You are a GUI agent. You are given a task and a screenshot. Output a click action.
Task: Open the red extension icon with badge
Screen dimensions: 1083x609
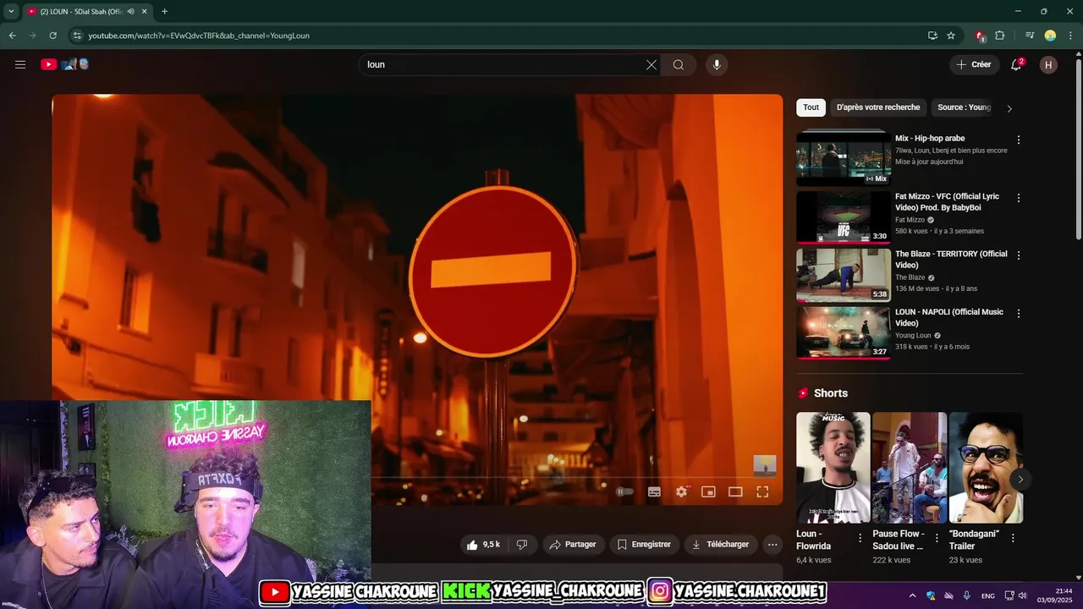click(980, 36)
